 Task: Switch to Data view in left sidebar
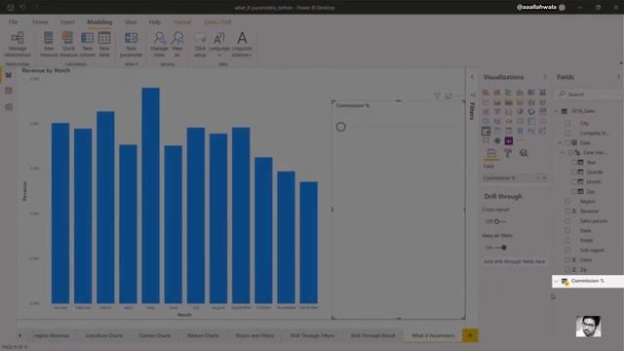(9, 91)
